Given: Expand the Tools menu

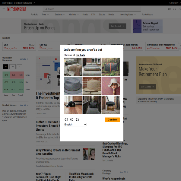Looking at the screenshot, I should pyautogui.click(x=45, y=14).
